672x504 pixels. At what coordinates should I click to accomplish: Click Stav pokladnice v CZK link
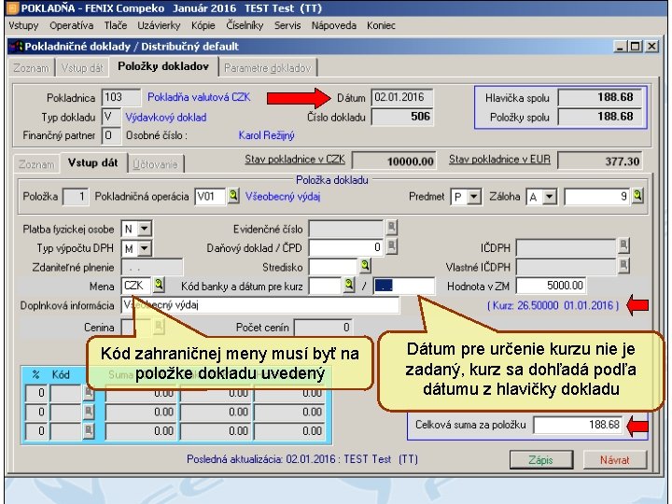point(295,160)
